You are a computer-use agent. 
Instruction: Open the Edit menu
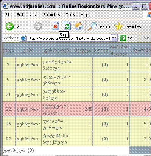(x=20, y=15)
